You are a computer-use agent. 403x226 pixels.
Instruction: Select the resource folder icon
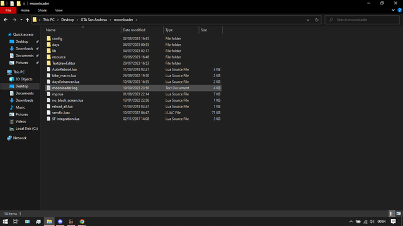point(48,57)
